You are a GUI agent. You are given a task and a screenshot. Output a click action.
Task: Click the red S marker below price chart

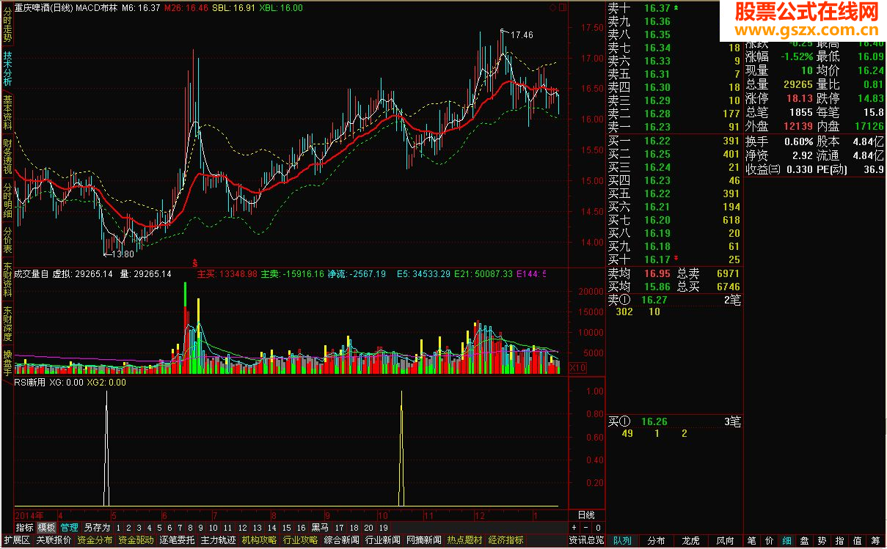(194, 262)
